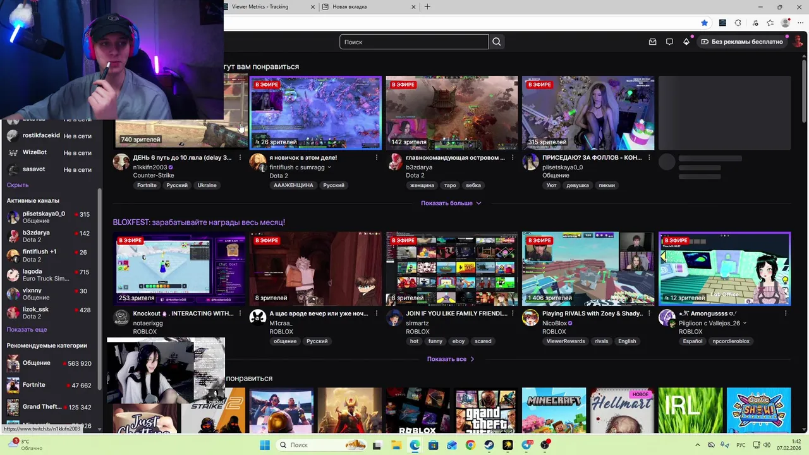Click the 'Без рекламы бесплатно' button
809x455 pixels.
pyautogui.click(x=742, y=42)
